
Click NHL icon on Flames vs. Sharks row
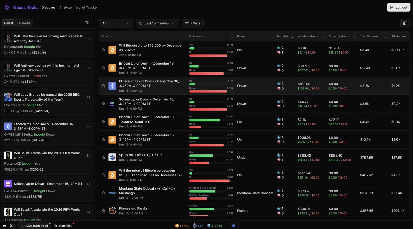(112, 211)
